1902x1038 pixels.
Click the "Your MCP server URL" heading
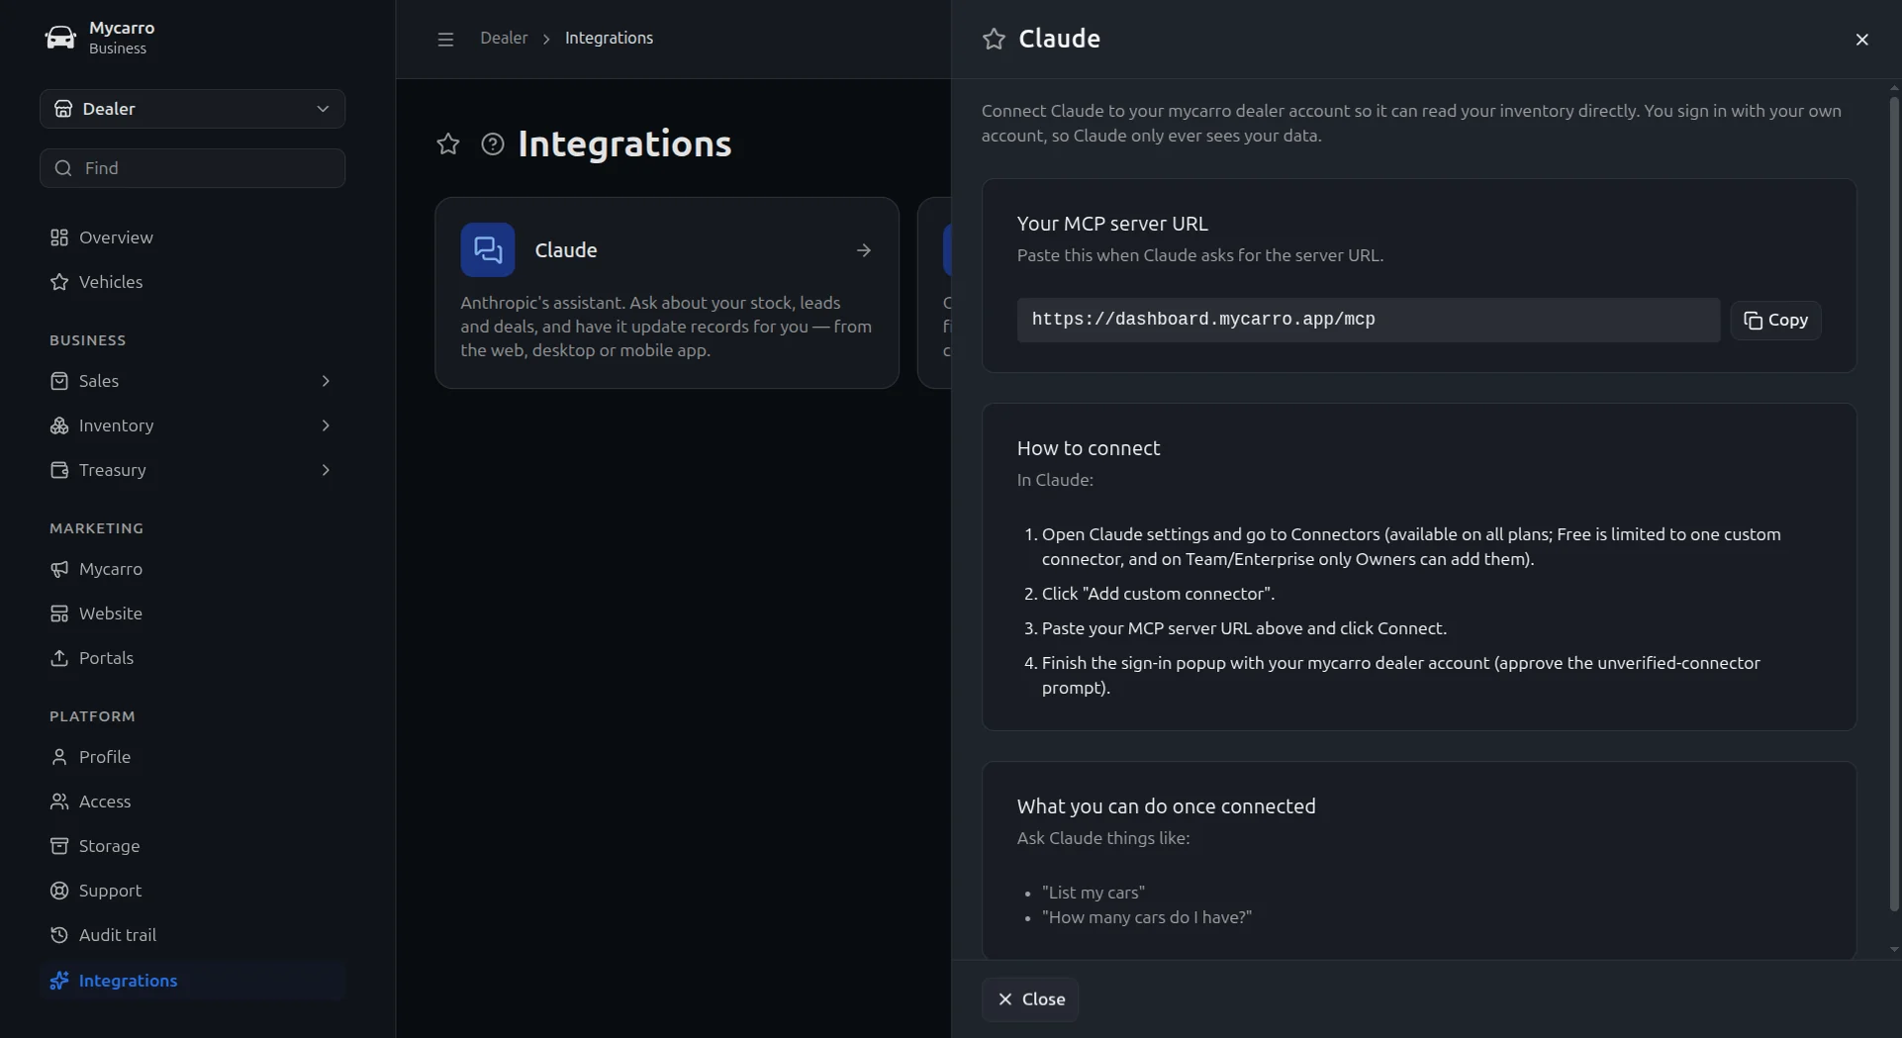pos(1112,224)
